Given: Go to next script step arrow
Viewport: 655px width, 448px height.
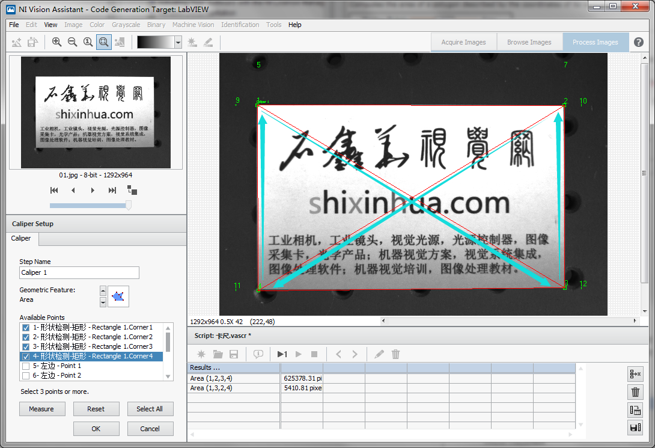Looking at the screenshot, I should pos(355,354).
